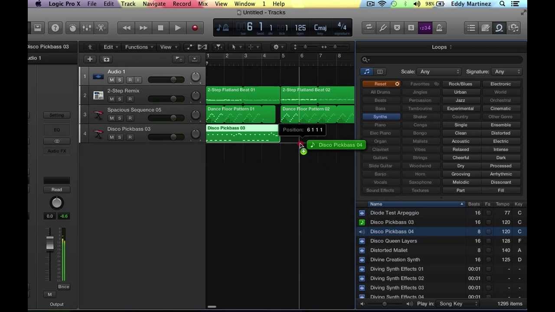Select the Melodic descriptor filter
This screenshot has width=555, height=312.
[x=460, y=182]
